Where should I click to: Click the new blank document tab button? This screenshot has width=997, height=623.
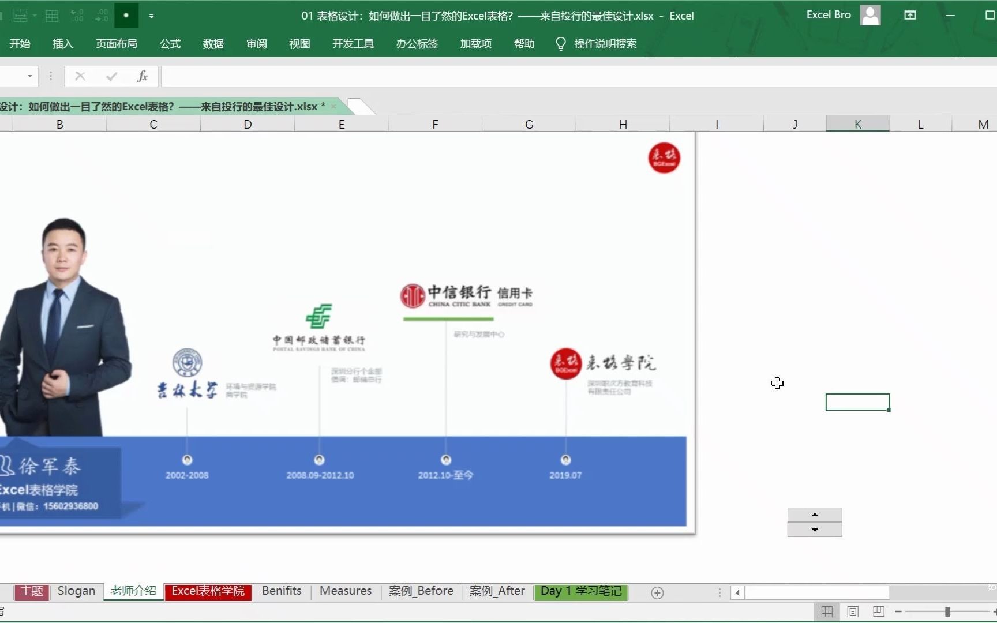click(361, 107)
